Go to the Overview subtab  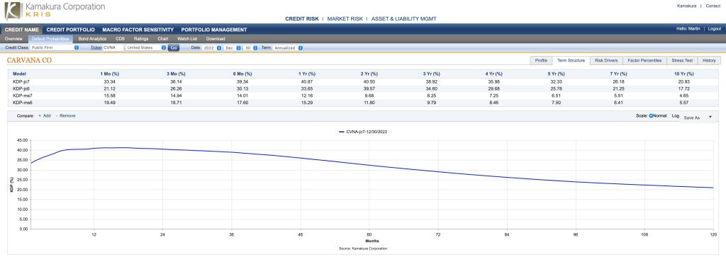pyautogui.click(x=14, y=39)
